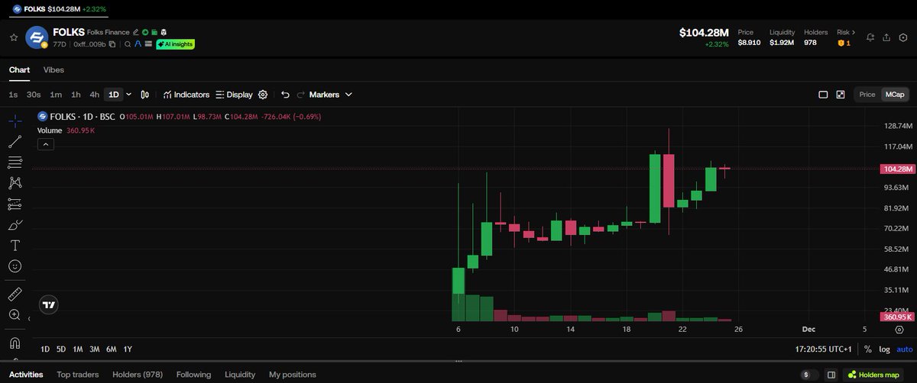This screenshot has width=917, height=383.
Task: Open the Activities tab
Action: tap(26, 375)
